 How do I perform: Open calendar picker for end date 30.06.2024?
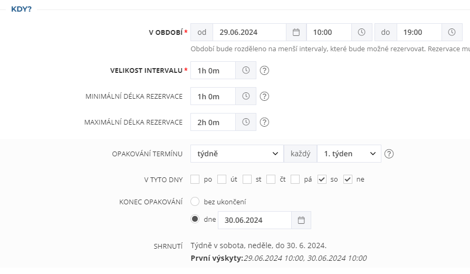301,220
